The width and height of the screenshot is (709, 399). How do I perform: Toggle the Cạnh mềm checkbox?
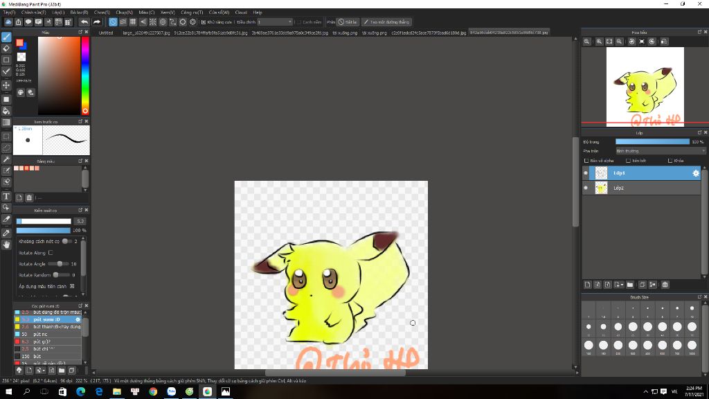[299, 21]
